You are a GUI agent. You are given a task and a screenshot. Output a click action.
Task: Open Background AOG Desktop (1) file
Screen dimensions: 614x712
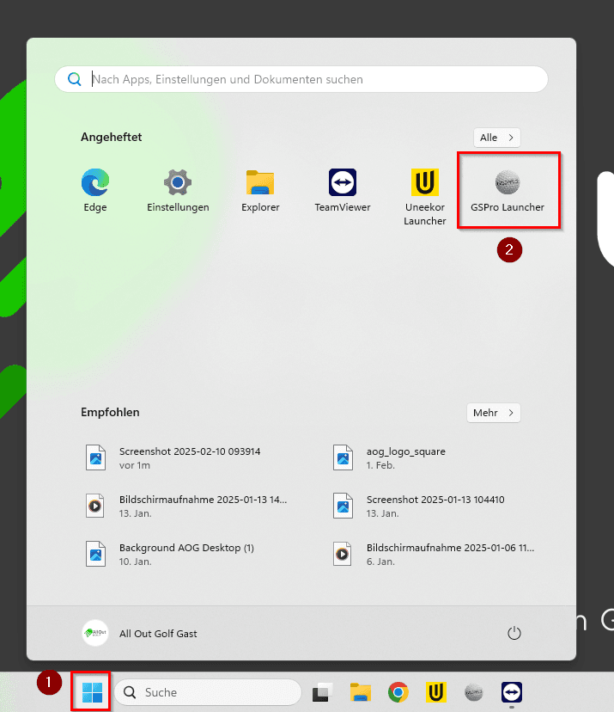click(169, 554)
